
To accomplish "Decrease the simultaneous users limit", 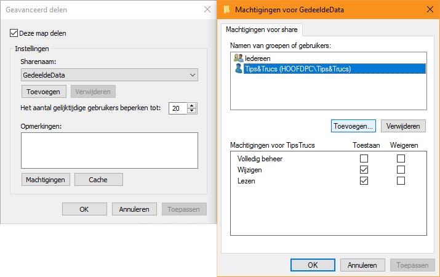I will pyautogui.click(x=192, y=111).
